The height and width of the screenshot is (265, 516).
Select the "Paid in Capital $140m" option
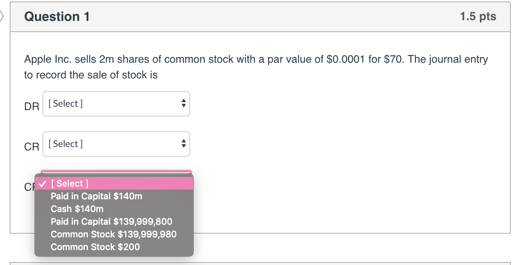point(96,196)
